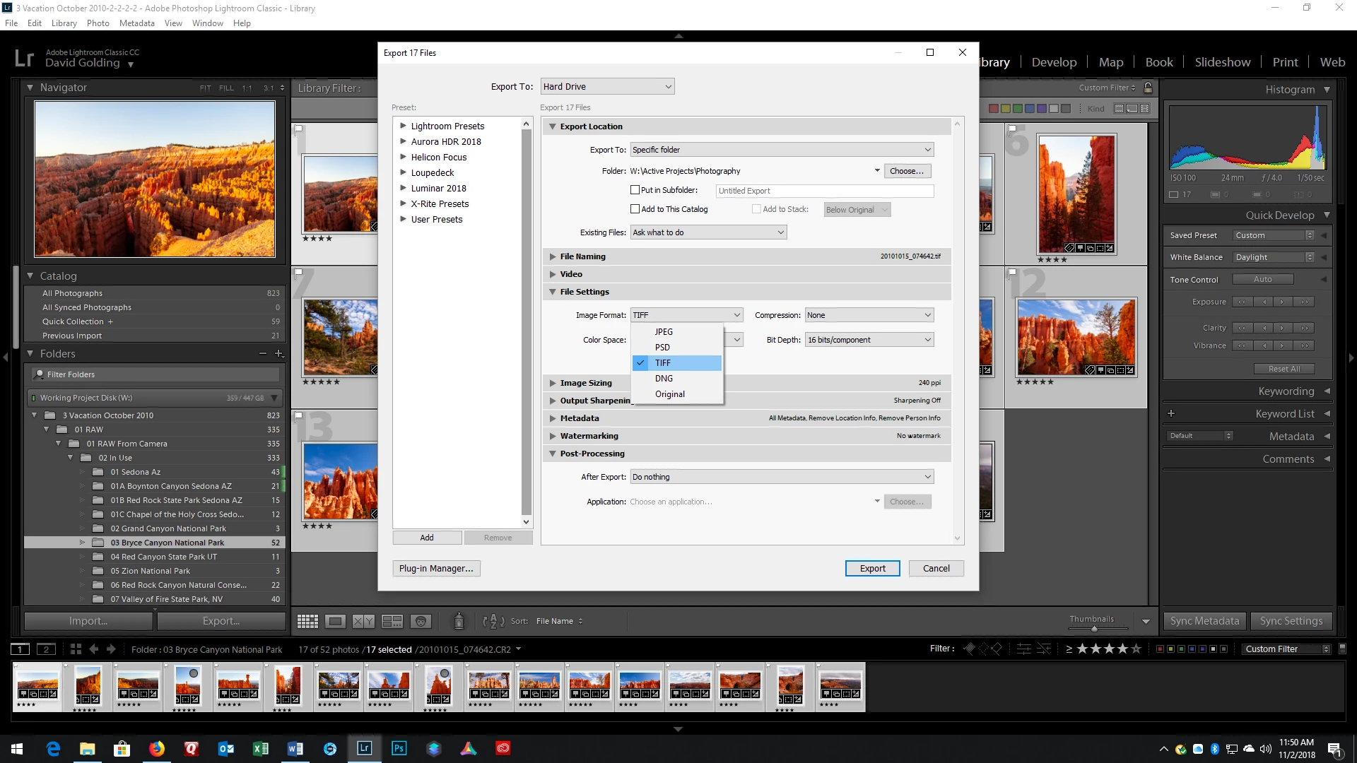The height and width of the screenshot is (763, 1357).
Task: Open Photoshop from the Windows taskbar
Action: click(399, 748)
